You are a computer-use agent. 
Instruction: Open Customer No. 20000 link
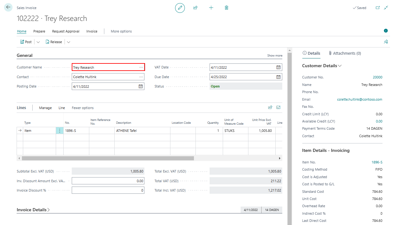[378, 77]
